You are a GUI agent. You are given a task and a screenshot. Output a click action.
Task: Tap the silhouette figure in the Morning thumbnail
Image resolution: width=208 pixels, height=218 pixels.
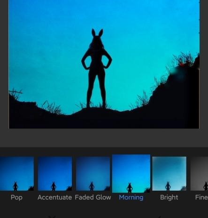click(130, 188)
